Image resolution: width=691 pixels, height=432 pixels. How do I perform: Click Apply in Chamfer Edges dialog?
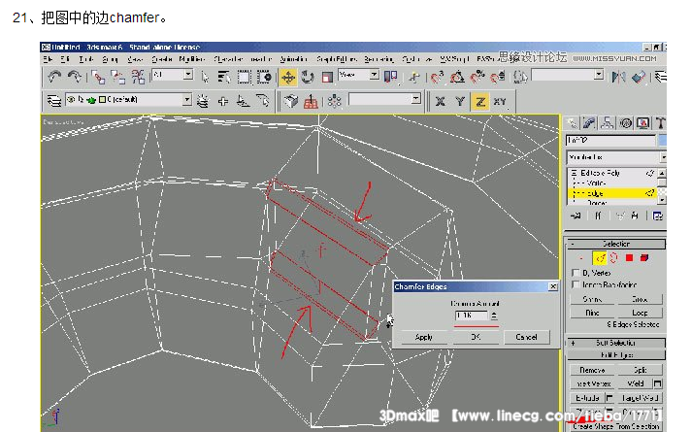pyautogui.click(x=423, y=337)
